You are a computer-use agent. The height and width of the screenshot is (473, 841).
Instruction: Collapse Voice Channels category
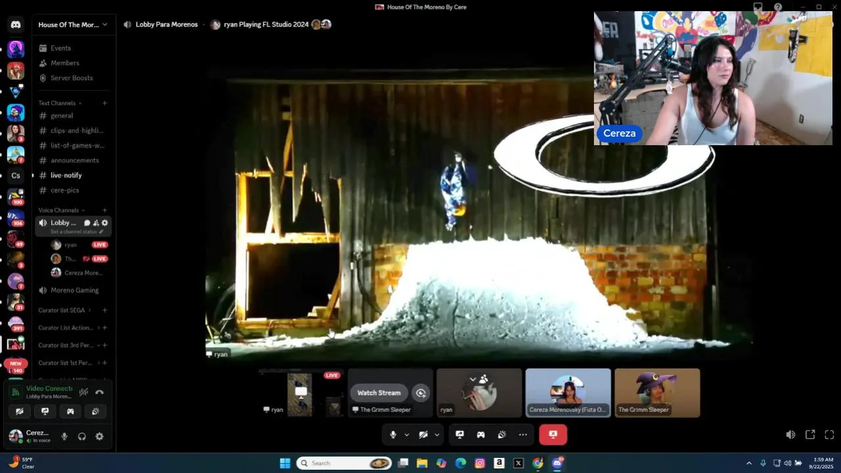click(x=62, y=210)
